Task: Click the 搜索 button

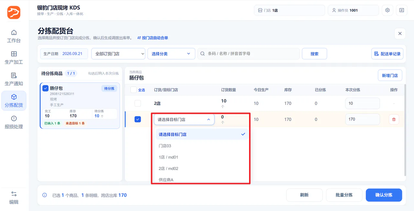Action: (x=314, y=54)
